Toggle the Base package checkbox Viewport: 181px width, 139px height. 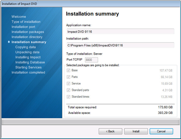(68, 70)
